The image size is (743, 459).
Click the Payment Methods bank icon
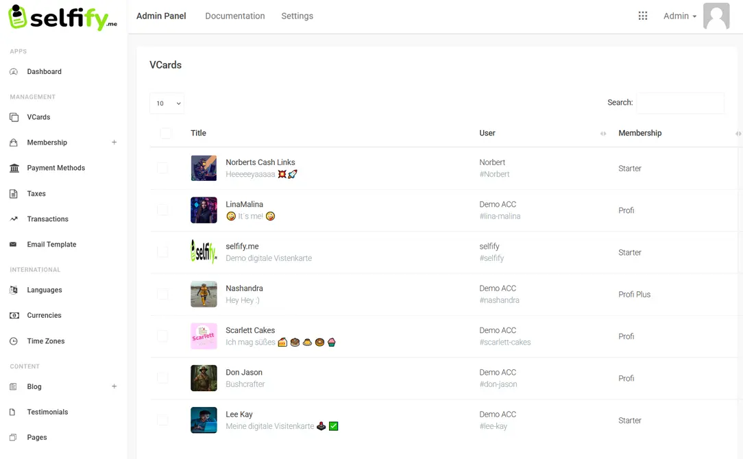14,168
